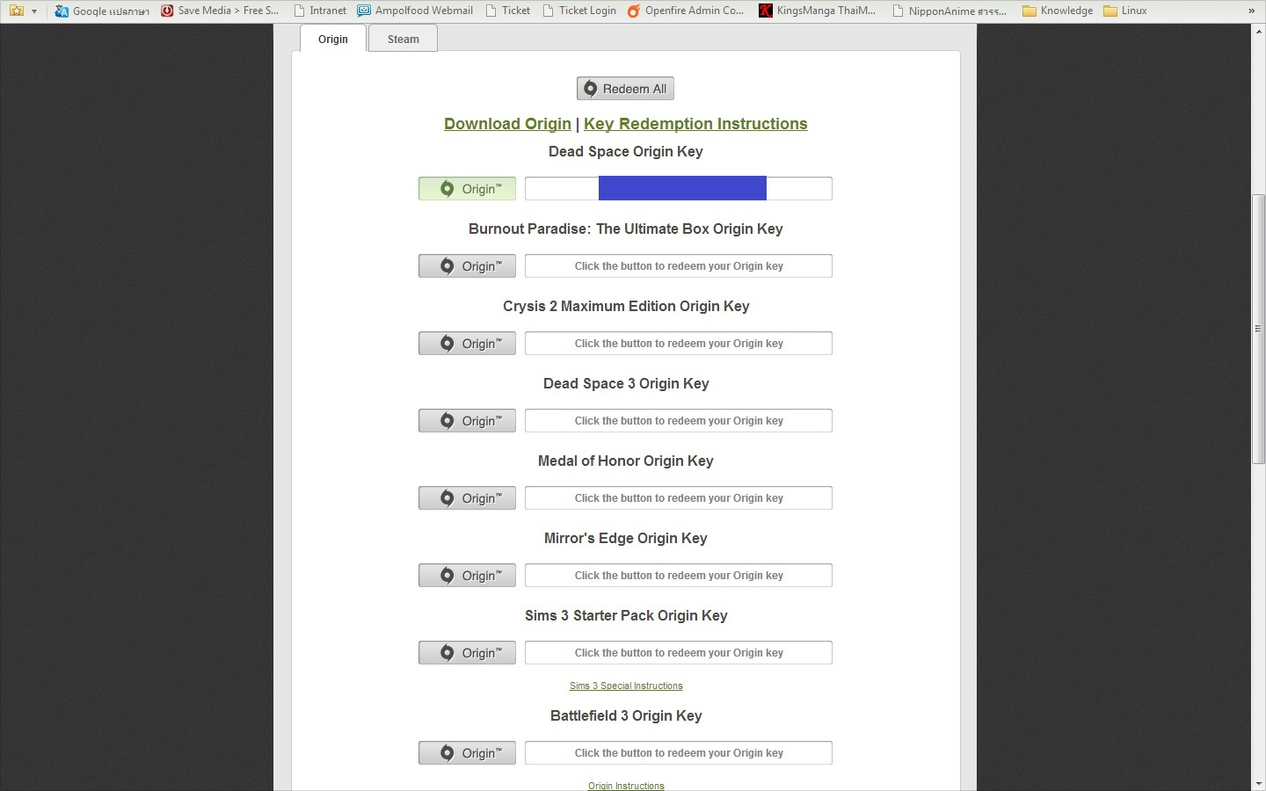Click the Burnout Paradise key field
This screenshot has height=791, width=1266.
[679, 266]
